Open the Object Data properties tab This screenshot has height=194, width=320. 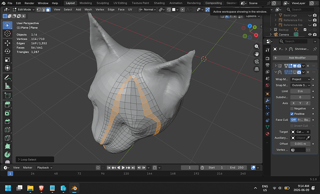pos(267,127)
